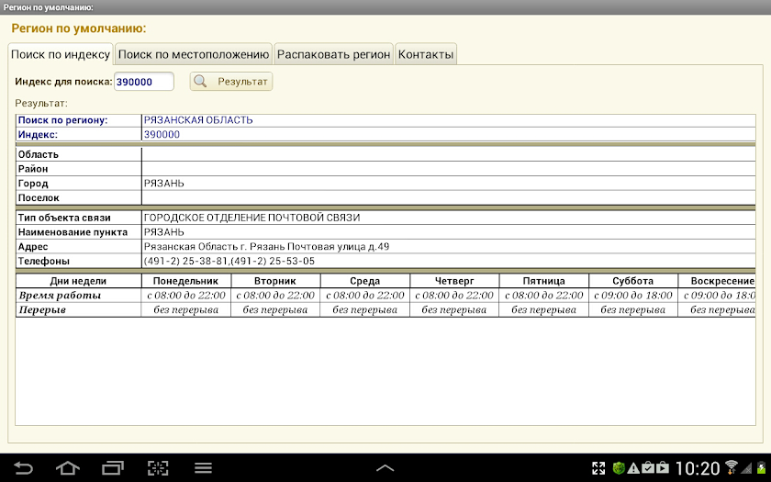Viewport: 771px width, 482px height.
Task: Open the recent apps icon
Action: click(x=113, y=467)
